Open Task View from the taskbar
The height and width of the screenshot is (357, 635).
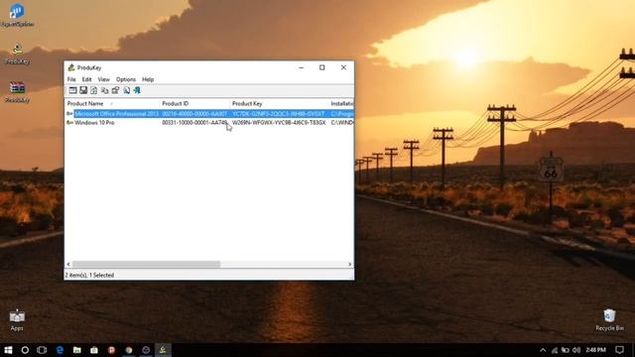tap(42, 350)
